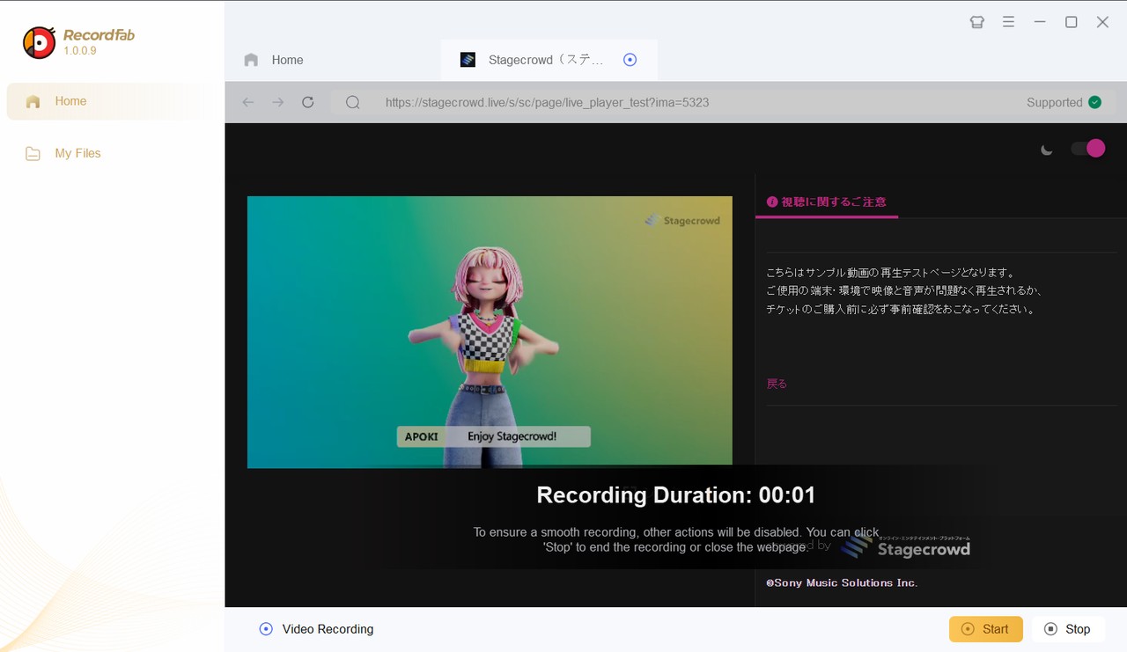Go forward with the forward arrow

point(278,102)
